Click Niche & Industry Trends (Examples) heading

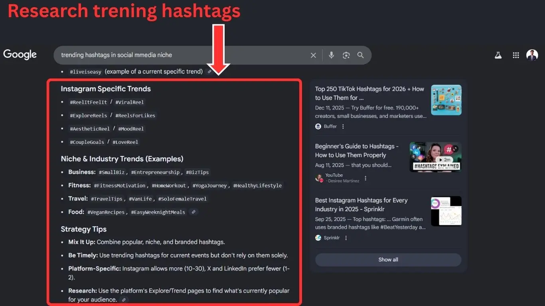122,159
